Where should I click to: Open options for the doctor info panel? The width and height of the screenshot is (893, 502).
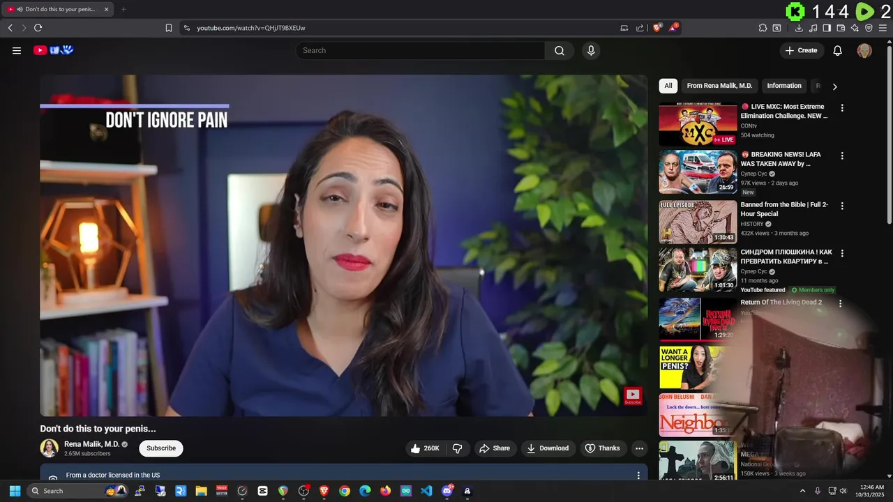pos(638,476)
